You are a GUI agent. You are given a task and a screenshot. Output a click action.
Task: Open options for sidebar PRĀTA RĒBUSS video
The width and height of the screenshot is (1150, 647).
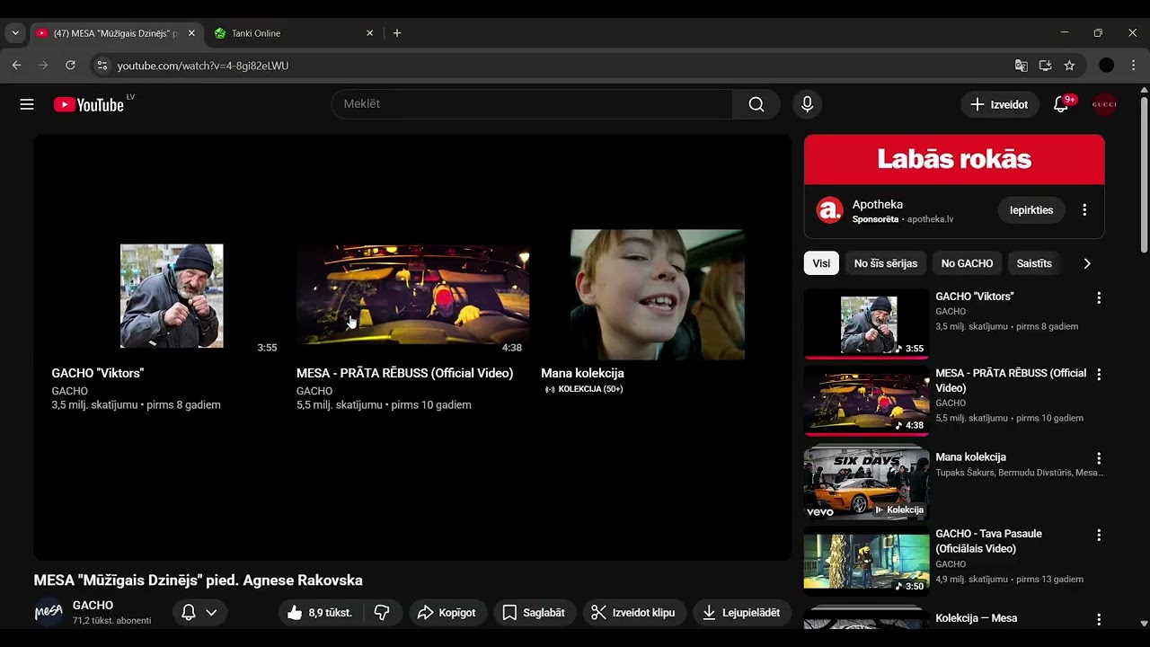(x=1099, y=374)
